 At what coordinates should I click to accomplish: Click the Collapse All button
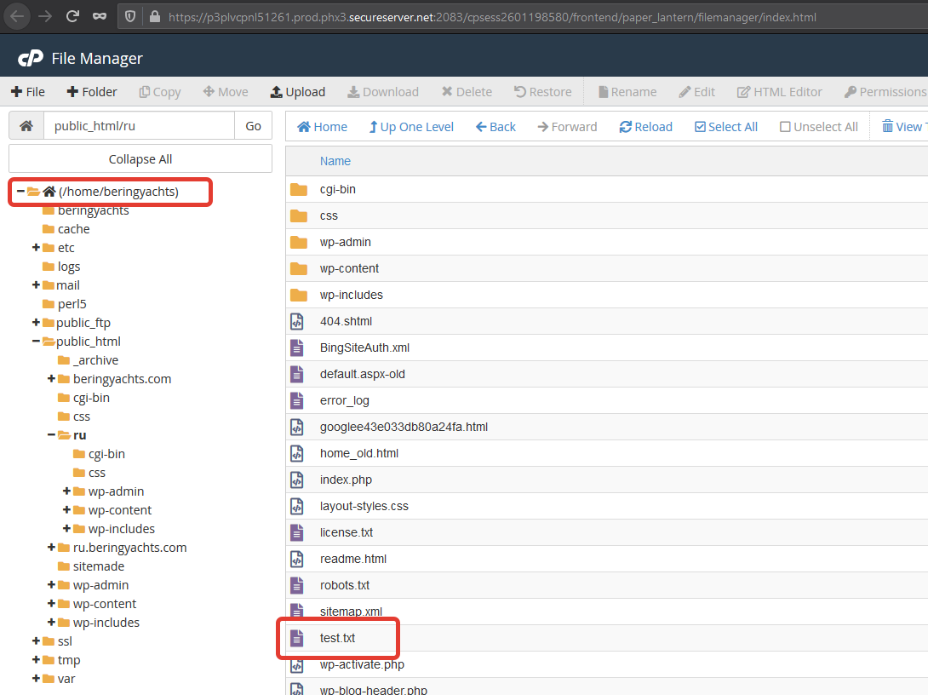(140, 158)
